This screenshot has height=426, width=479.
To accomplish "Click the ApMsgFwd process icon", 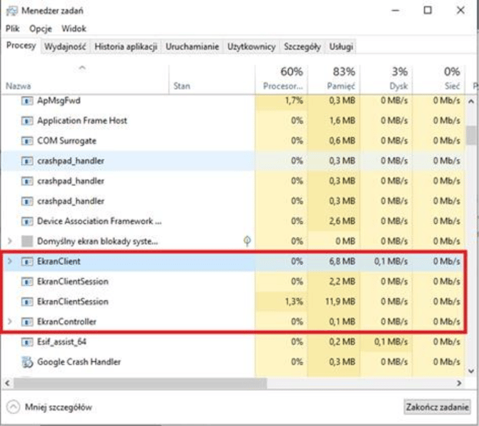I will tap(28, 101).
